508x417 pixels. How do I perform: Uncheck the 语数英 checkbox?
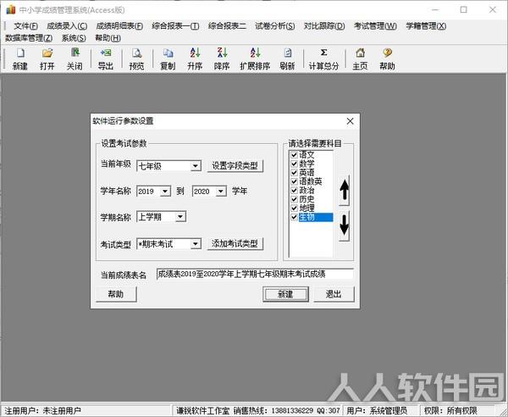click(294, 181)
